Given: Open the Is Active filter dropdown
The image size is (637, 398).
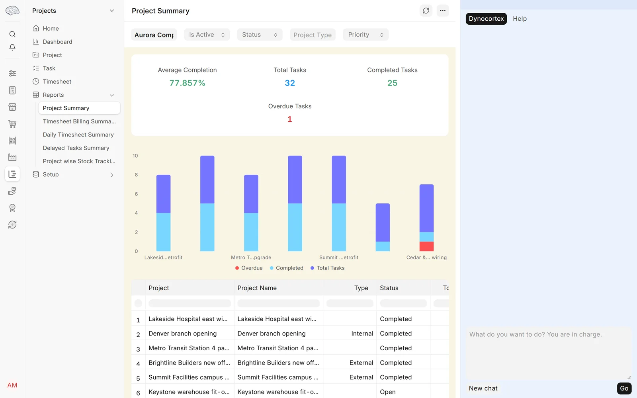Looking at the screenshot, I should (207, 35).
